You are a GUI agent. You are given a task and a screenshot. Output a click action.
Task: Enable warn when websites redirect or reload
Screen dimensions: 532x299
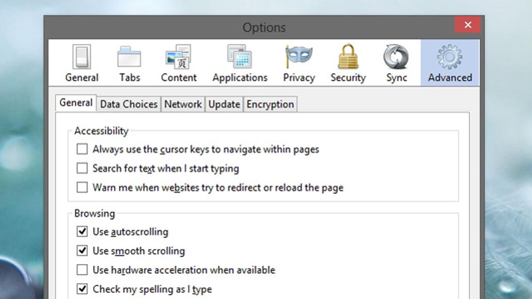[82, 187]
